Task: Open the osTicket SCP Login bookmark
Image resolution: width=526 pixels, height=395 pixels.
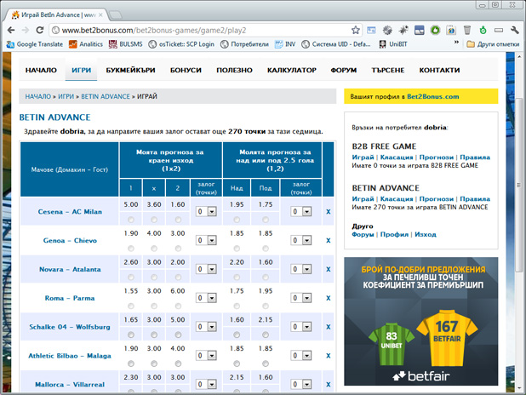Action: point(181,44)
